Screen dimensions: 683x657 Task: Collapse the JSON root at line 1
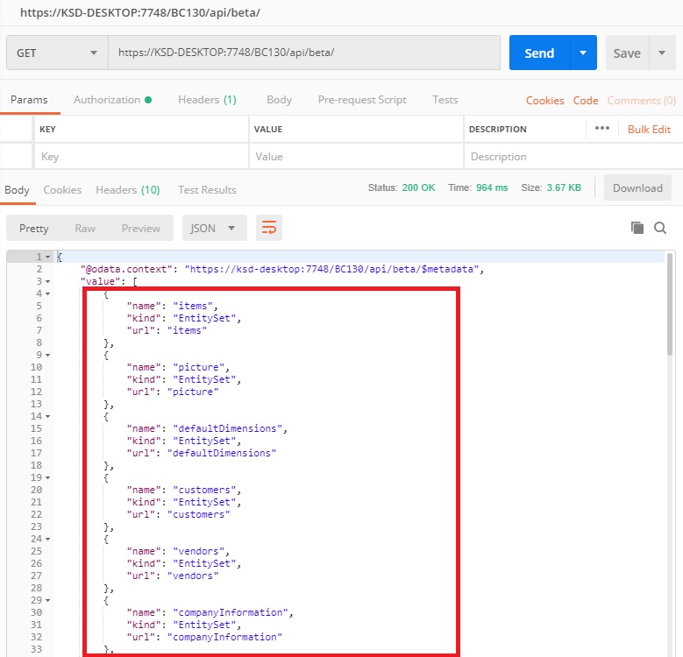point(47,257)
